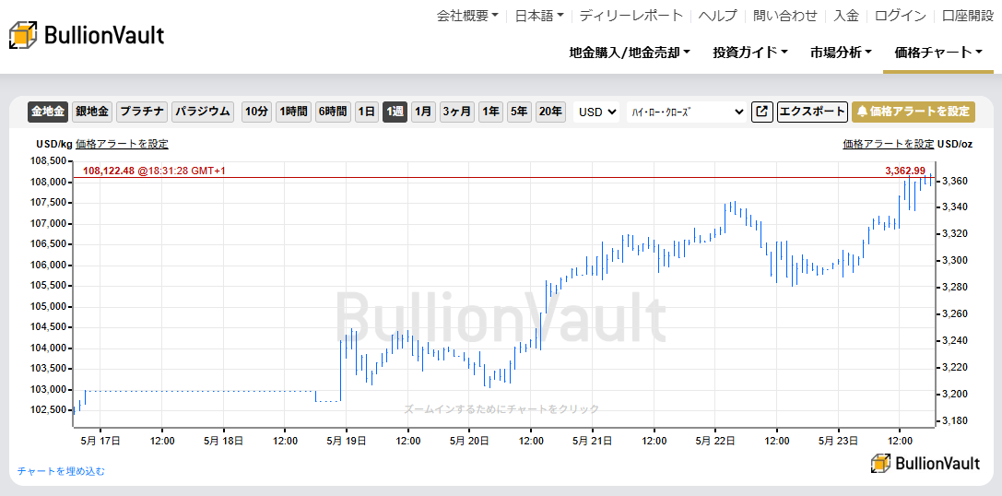Set chart range to 1時間

tap(294, 112)
